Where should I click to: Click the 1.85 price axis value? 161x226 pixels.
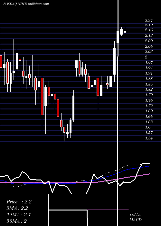149,84
